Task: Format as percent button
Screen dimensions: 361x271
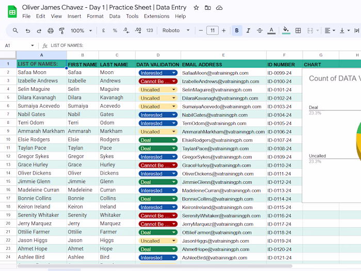Action: (115, 30)
